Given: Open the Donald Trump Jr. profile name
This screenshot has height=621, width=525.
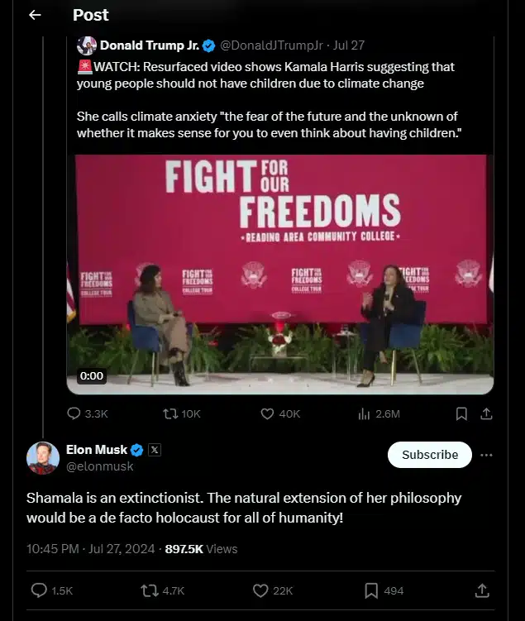Looking at the screenshot, I should [147, 45].
